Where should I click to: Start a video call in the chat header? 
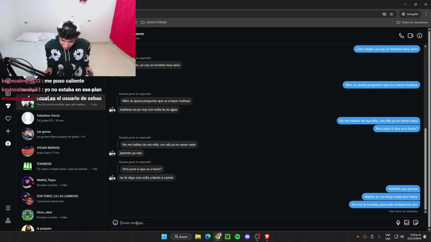[x=410, y=36]
